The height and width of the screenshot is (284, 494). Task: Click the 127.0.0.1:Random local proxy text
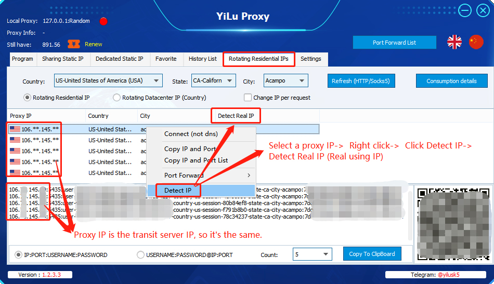point(66,21)
